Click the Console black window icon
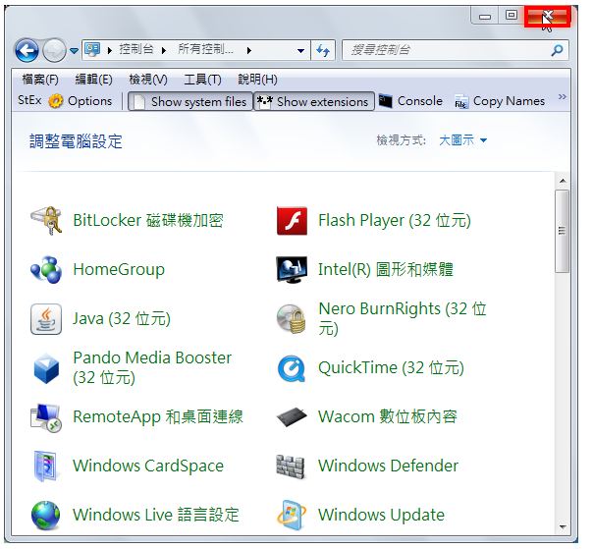Image resolution: width=593 pixels, height=549 pixels. [x=386, y=101]
